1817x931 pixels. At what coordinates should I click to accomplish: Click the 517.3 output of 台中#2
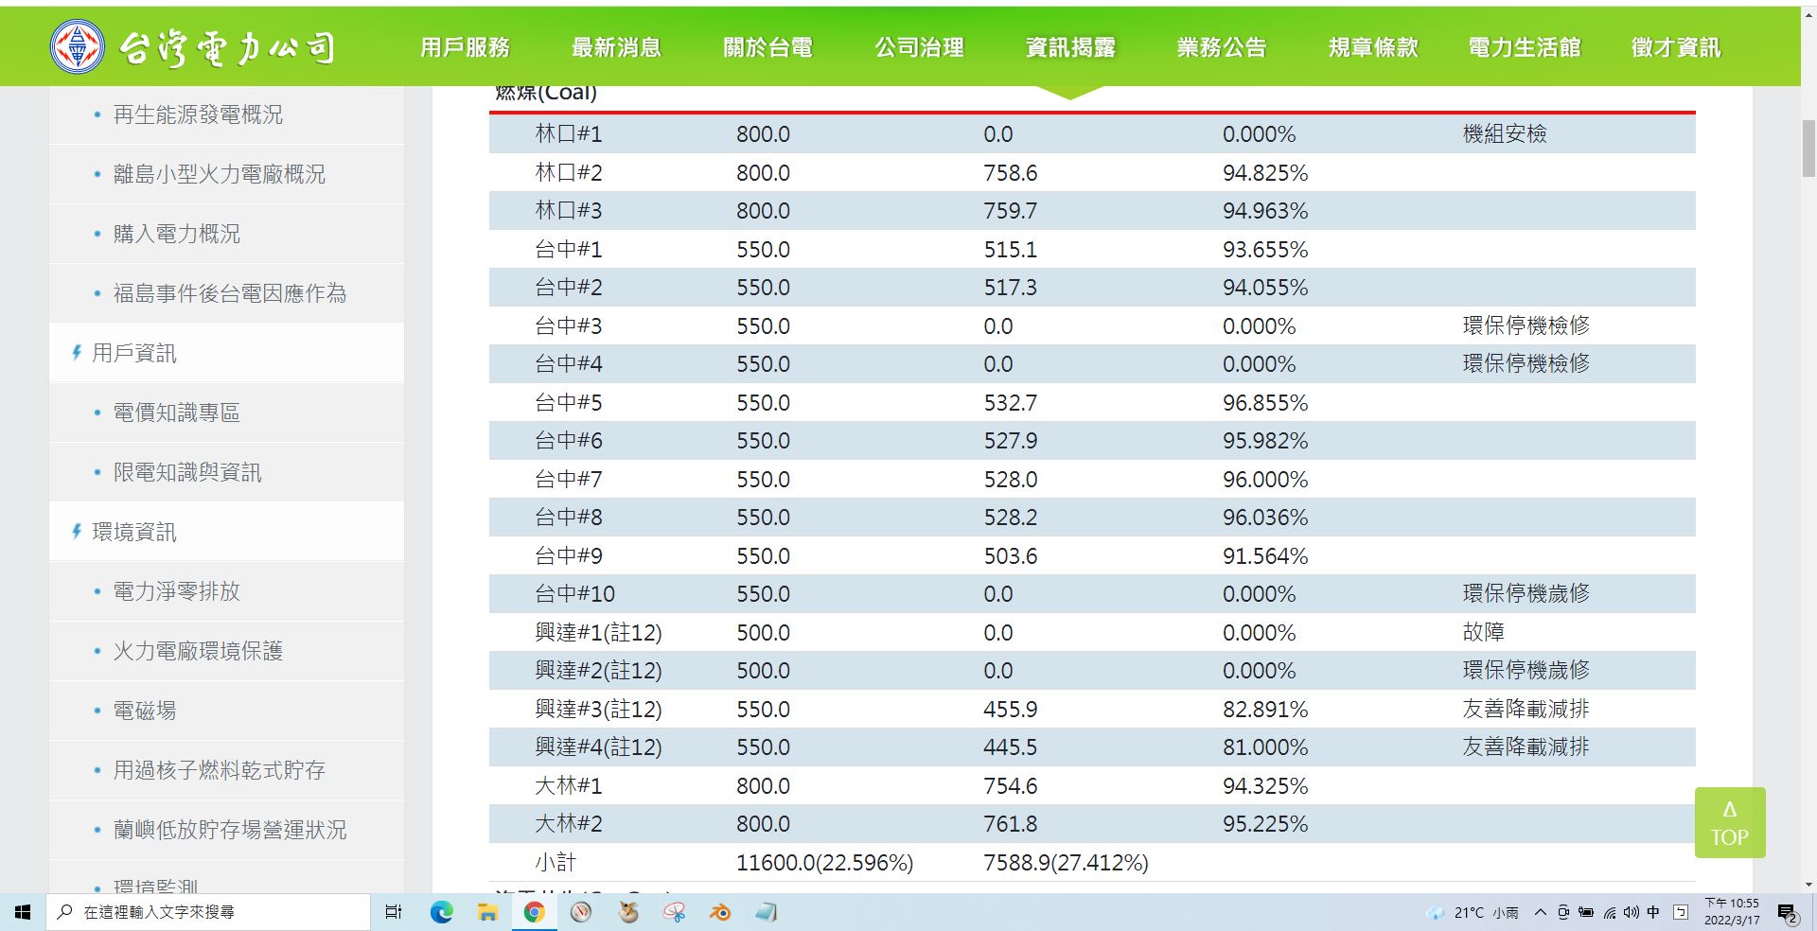1010,288
